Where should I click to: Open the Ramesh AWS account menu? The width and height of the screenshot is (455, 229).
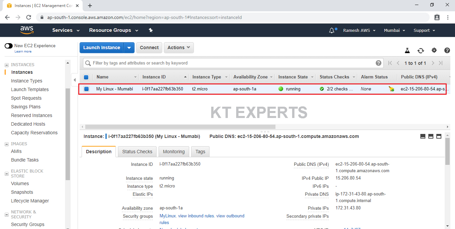point(359,30)
